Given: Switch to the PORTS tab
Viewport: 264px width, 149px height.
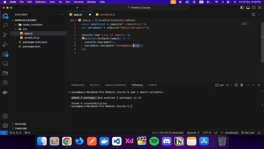Looking at the screenshot, I should (153, 85).
